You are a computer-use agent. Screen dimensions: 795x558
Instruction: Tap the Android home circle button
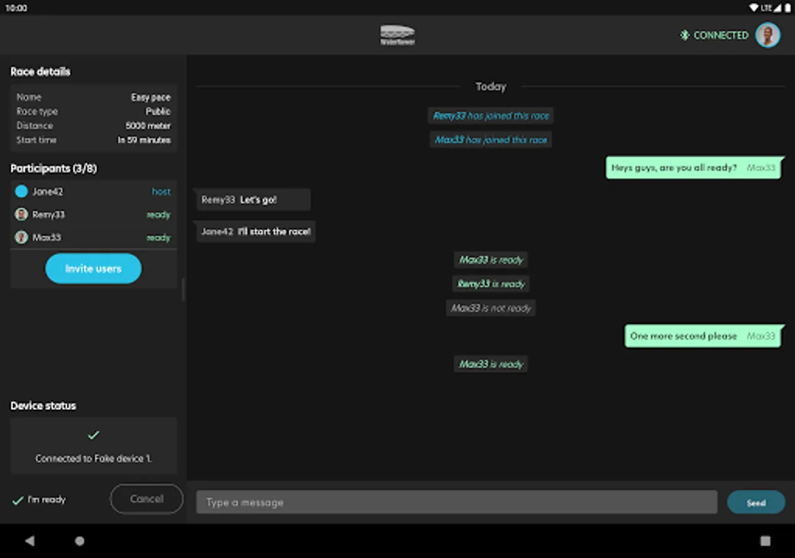[x=79, y=541]
